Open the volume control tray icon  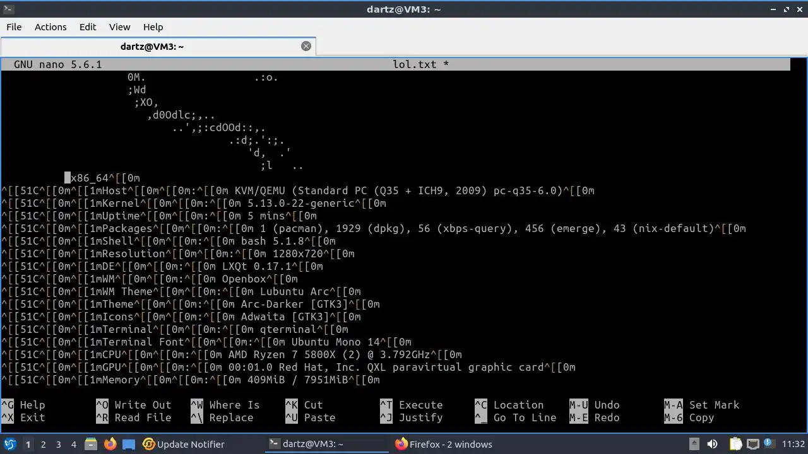[x=711, y=444]
